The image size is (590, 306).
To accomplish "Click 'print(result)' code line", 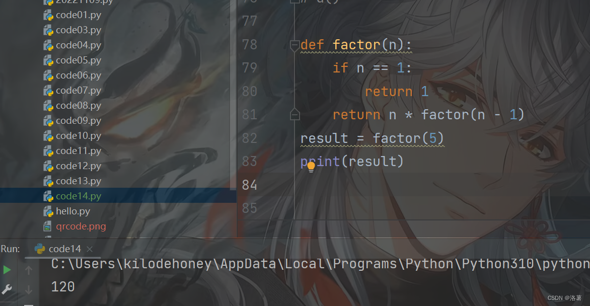I will [x=352, y=162].
